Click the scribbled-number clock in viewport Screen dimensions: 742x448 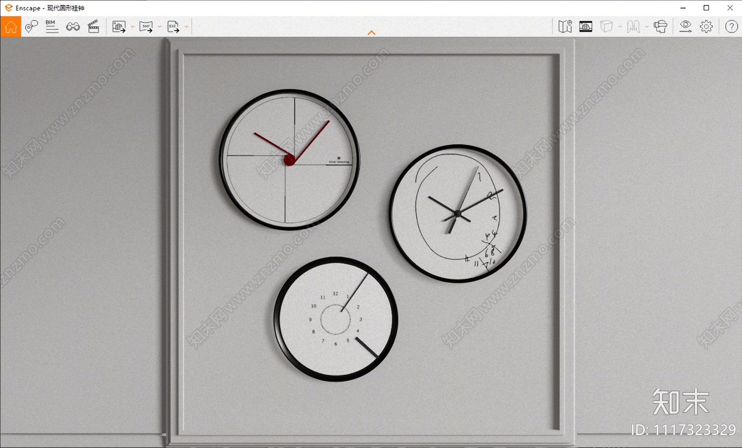click(x=458, y=214)
